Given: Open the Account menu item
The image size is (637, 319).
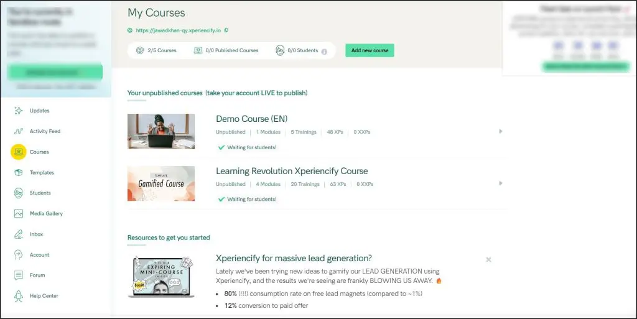Looking at the screenshot, I should point(39,255).
